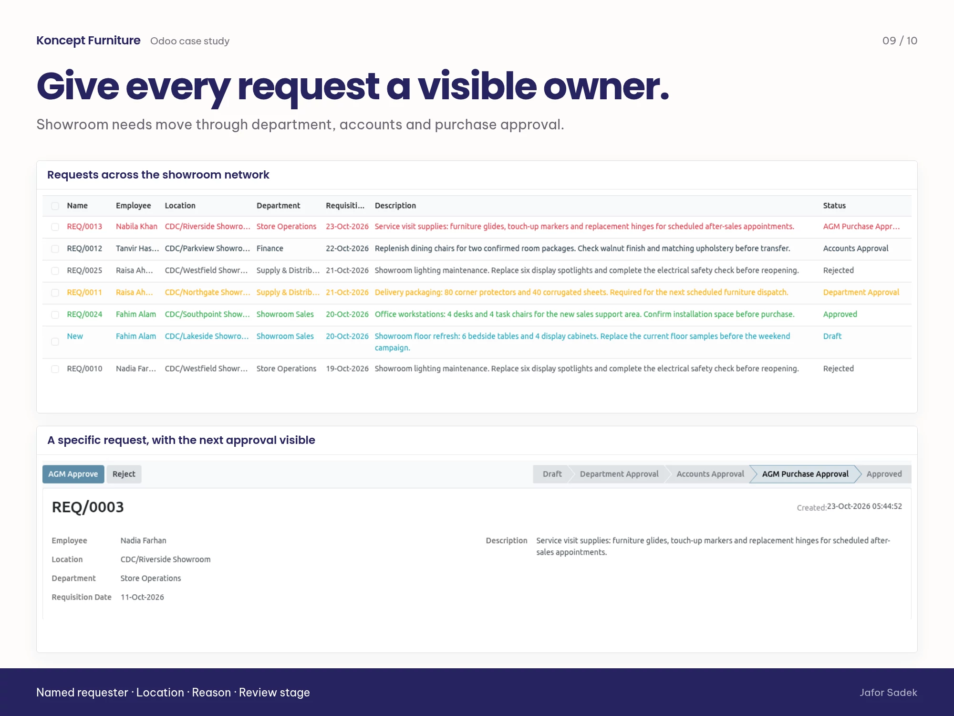Open request REQ/0010
The image size is (954, 716).
[x=84, y=369]
